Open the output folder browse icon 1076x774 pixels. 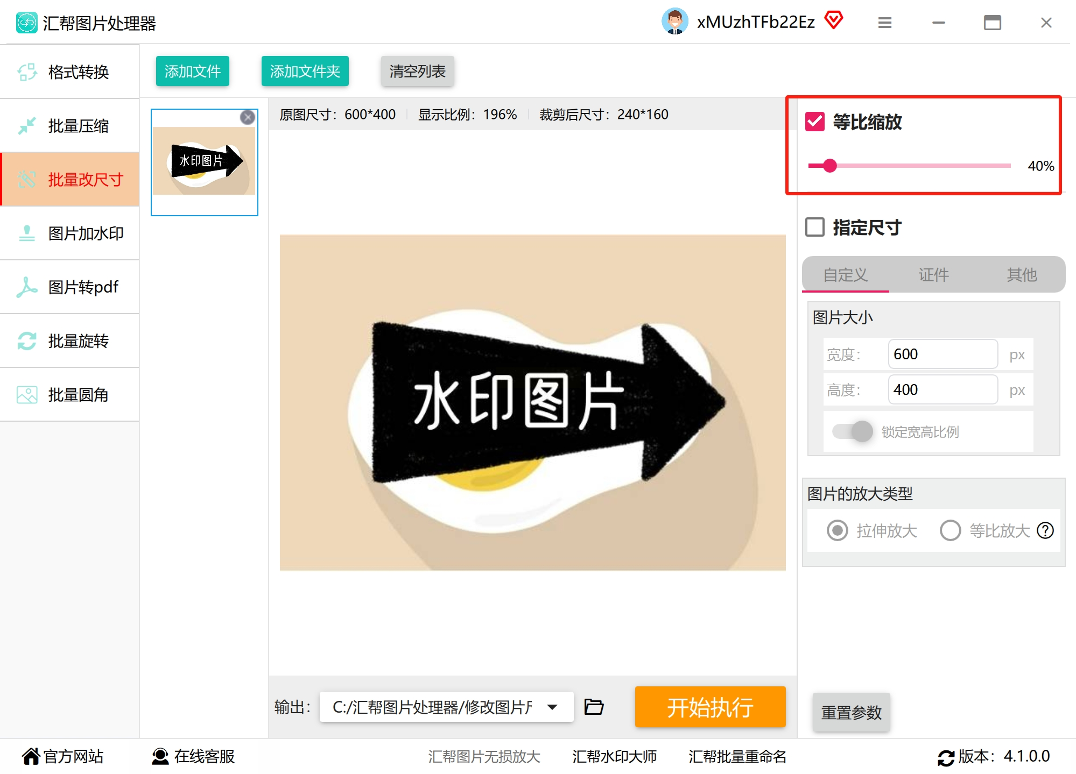point(594,707)
